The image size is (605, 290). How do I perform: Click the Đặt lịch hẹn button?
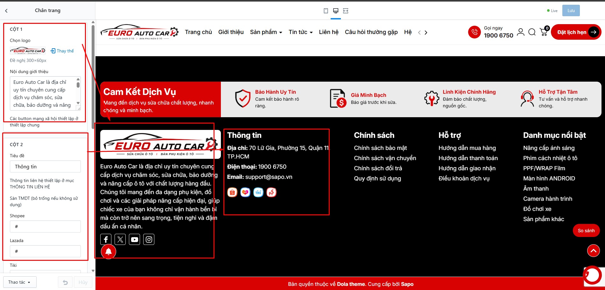click(576, 32)
